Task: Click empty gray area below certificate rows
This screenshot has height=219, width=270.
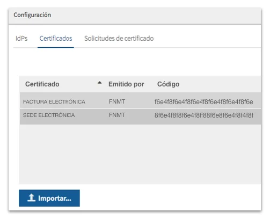Action: click(x=140, y=154)
